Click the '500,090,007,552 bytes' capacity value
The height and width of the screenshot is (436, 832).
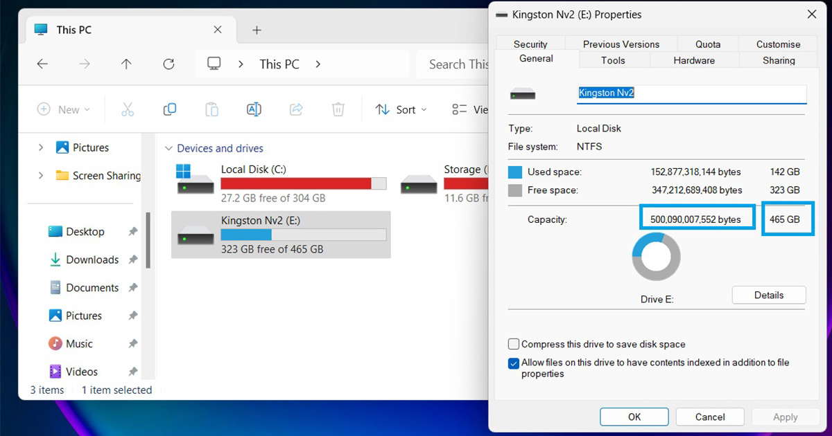pyautogui.click(x=695, y=219)
